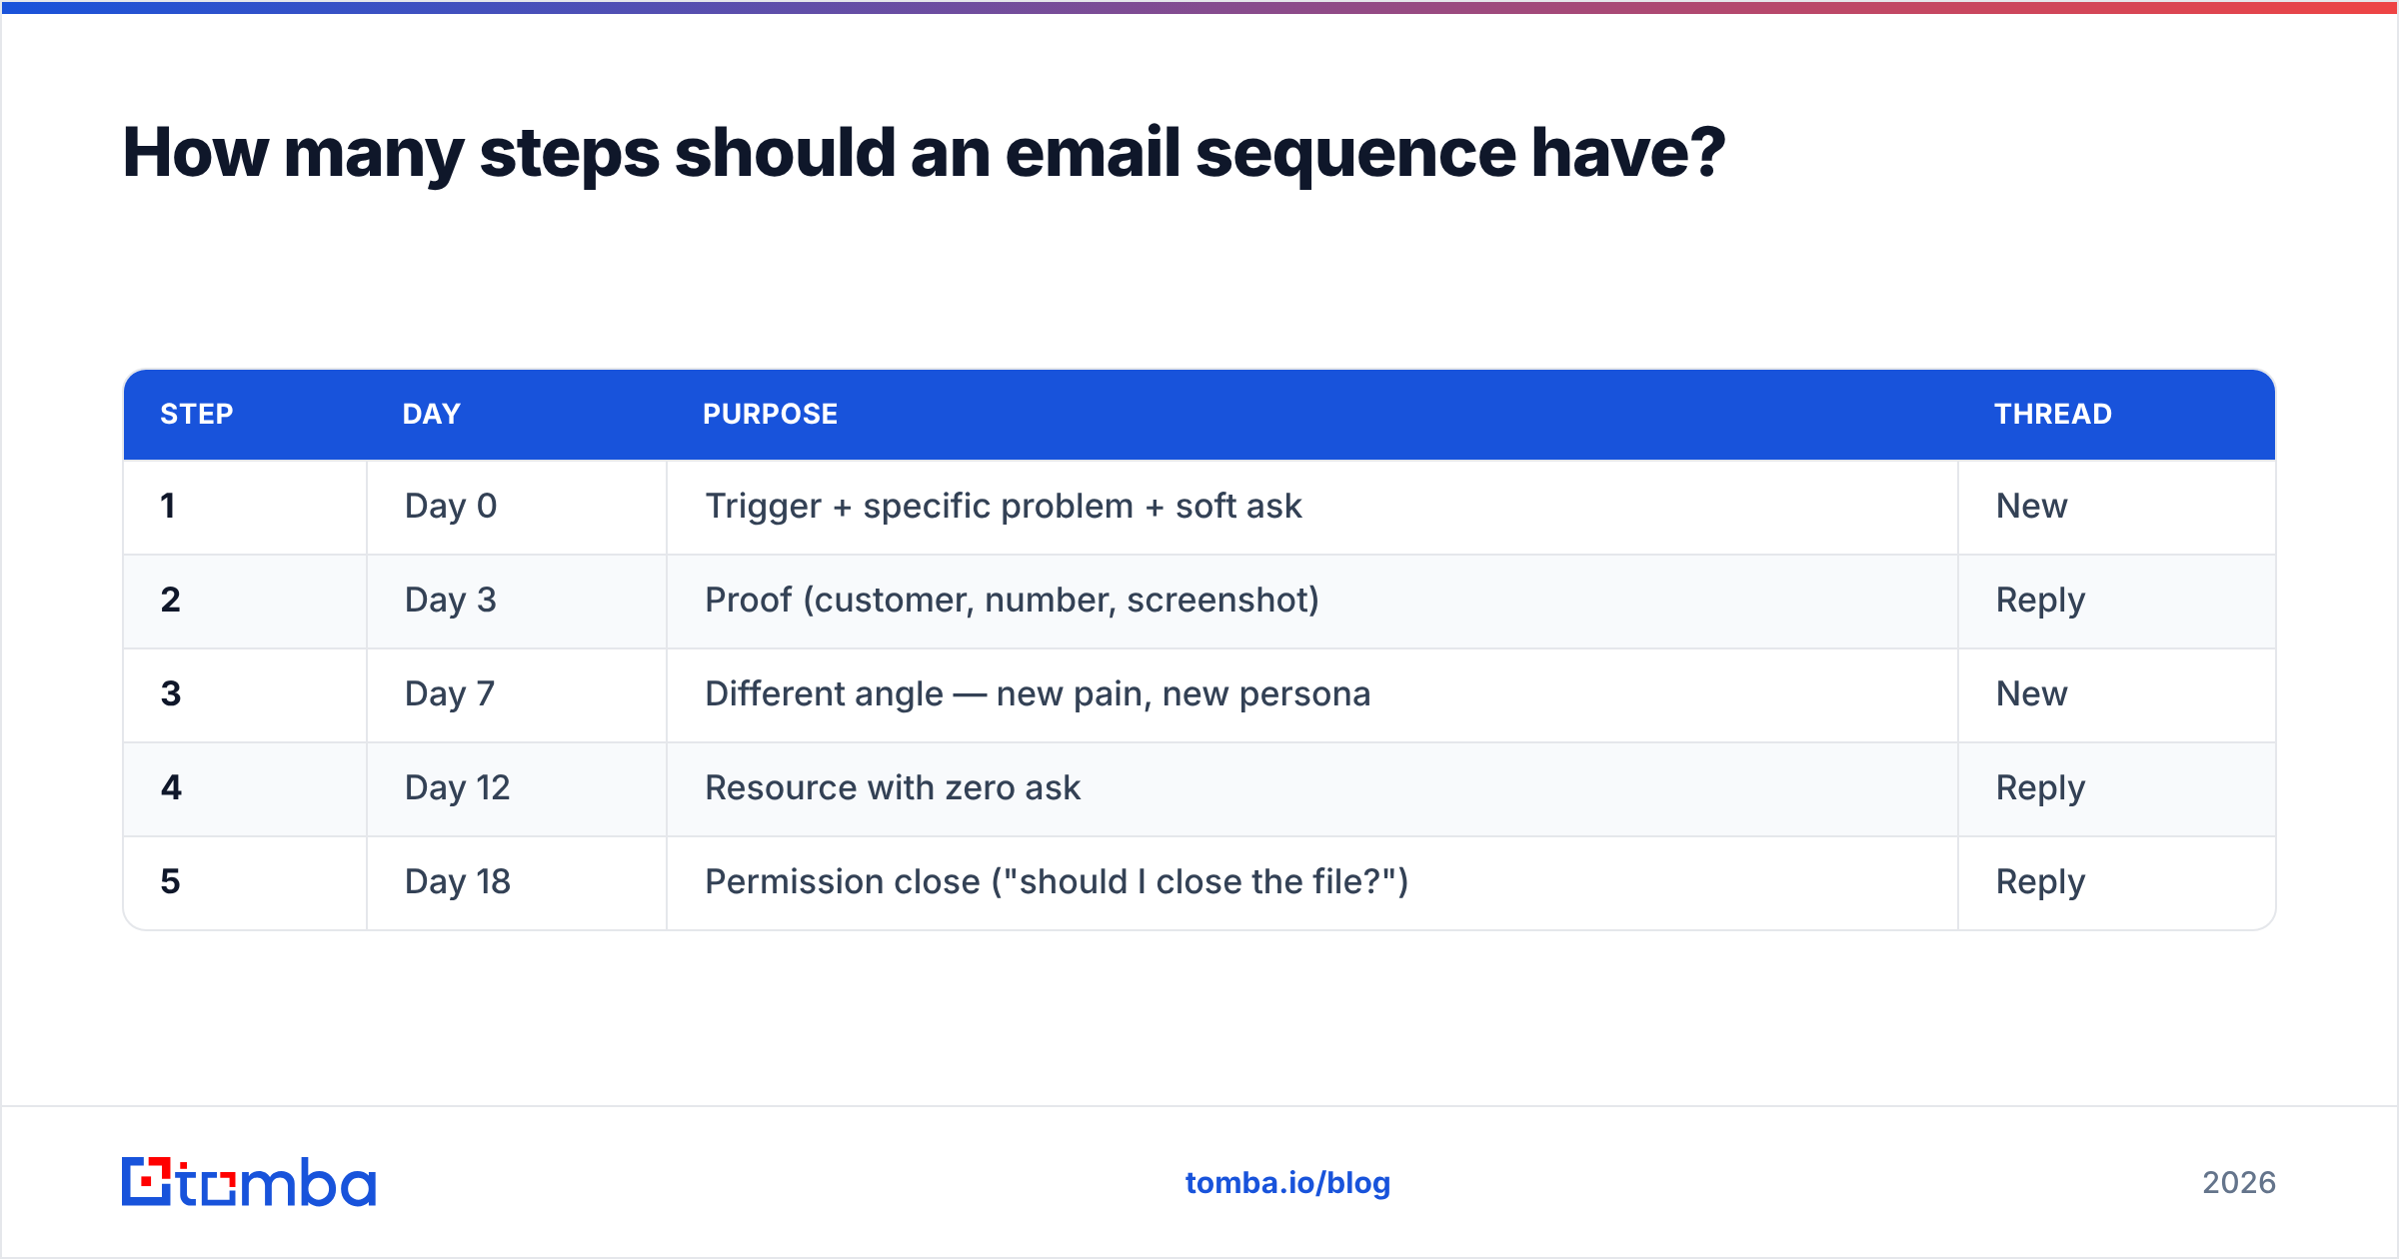Click the 'Day 0' cell
The width and height of the screenshot is (2399, 1259).
pyautogui.click(x=517, y=507)
